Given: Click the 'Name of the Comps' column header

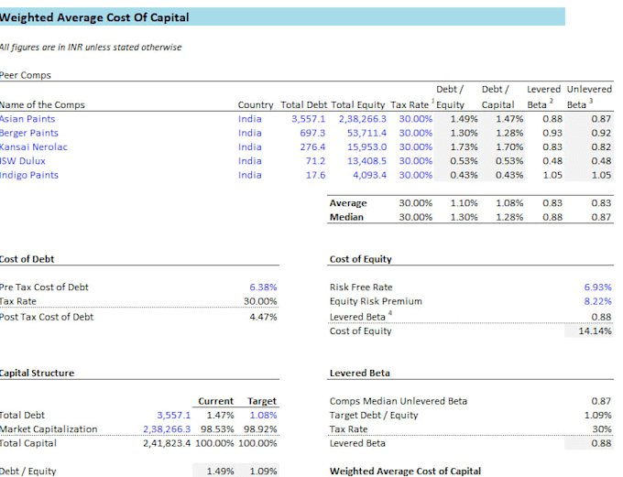Looking at the screenshot, I should (x=42, y=105).
